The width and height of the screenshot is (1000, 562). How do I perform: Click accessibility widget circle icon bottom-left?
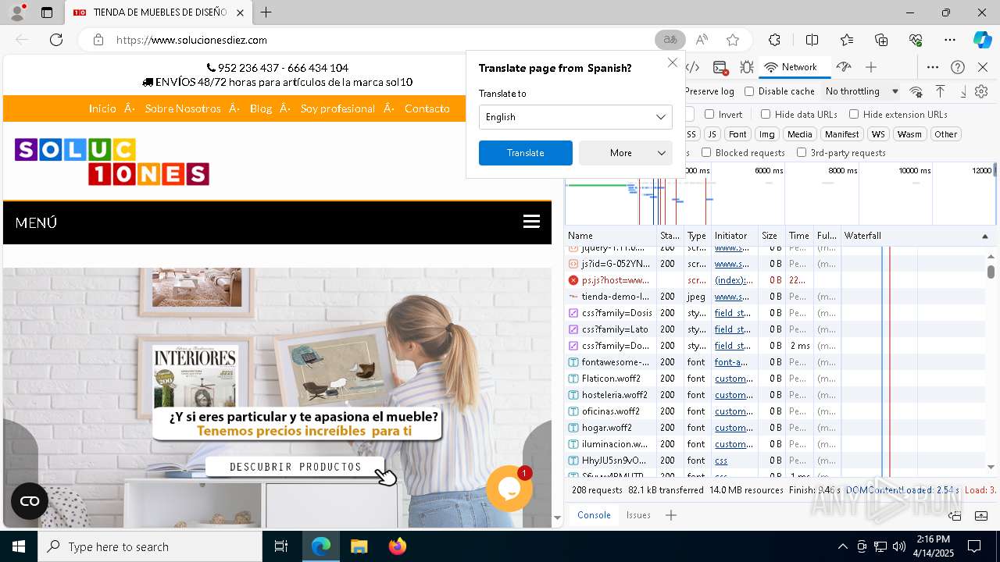click(30, 501)
